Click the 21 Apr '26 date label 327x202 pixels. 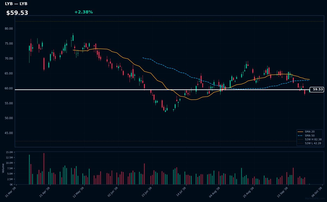45,192
